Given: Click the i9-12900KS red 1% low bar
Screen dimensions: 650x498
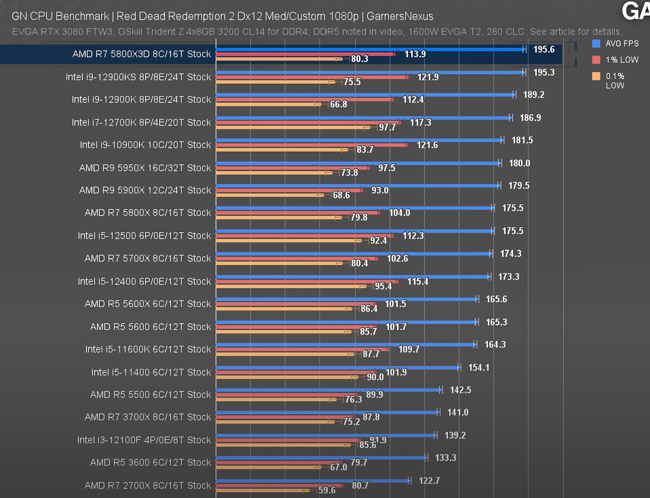Looking at the screenshot, I should pyautogui.click(x=313, y=77).
